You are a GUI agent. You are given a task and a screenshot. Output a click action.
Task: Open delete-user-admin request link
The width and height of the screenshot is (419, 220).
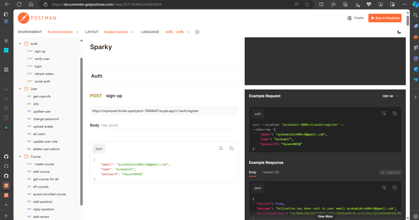pos(46,149)
